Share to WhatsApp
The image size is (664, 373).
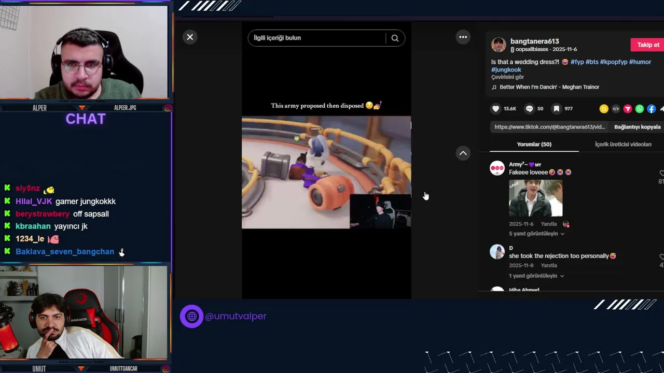640,109
